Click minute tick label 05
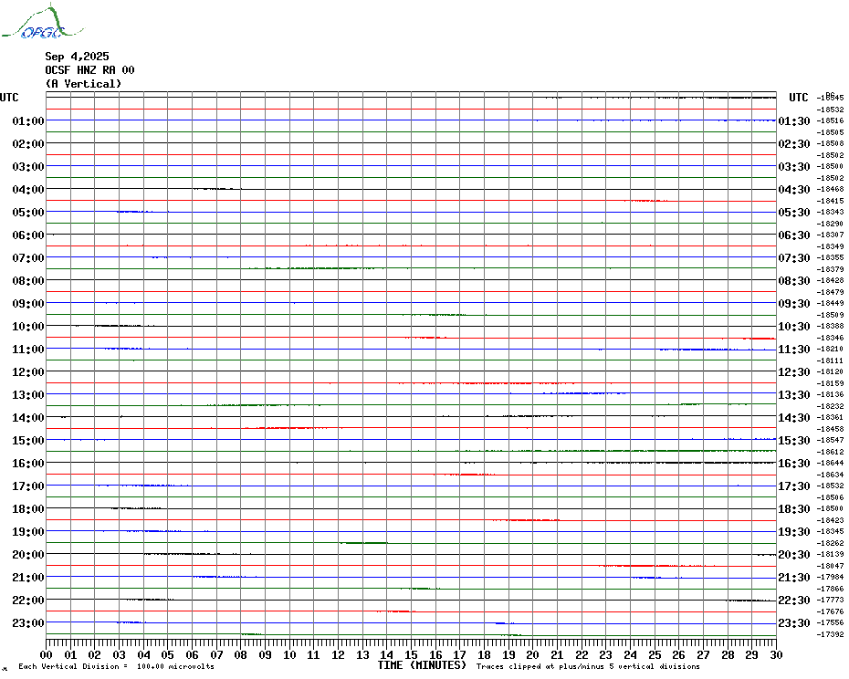The width and height of the screenshot is (849, 679). click(168, 654)
